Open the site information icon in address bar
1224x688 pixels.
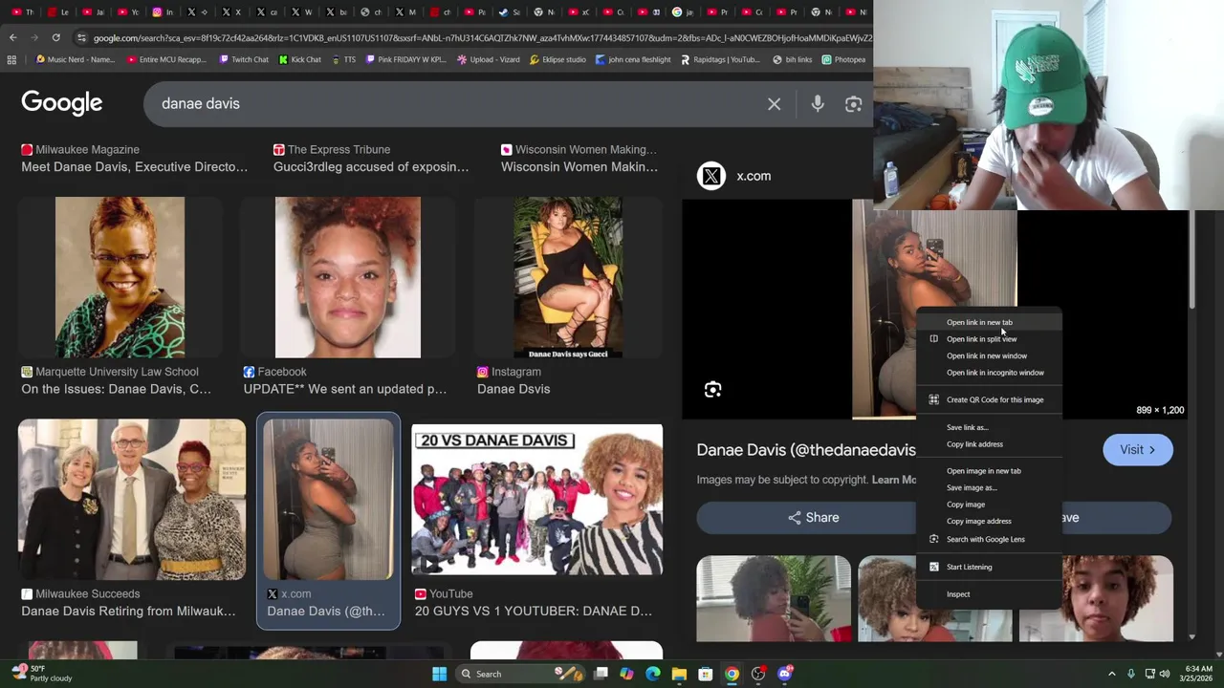(x=81, y=37)
